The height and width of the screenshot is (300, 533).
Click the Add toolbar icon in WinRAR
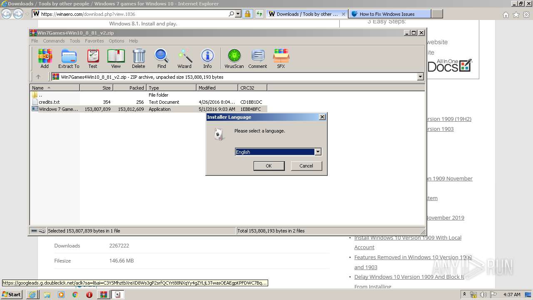point(45,58)
